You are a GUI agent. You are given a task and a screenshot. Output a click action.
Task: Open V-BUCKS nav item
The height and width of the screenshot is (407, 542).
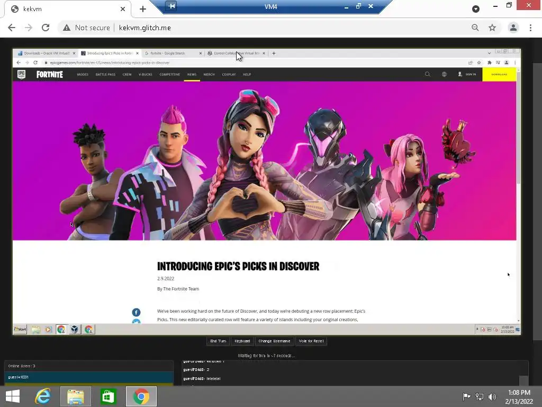pyautogui.click(x=145, y=74)
